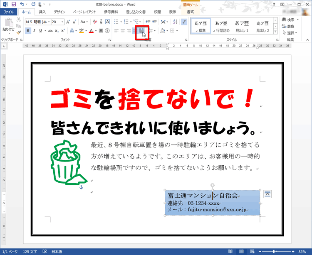Switch to the 校閲 tab

coord(157,12)
